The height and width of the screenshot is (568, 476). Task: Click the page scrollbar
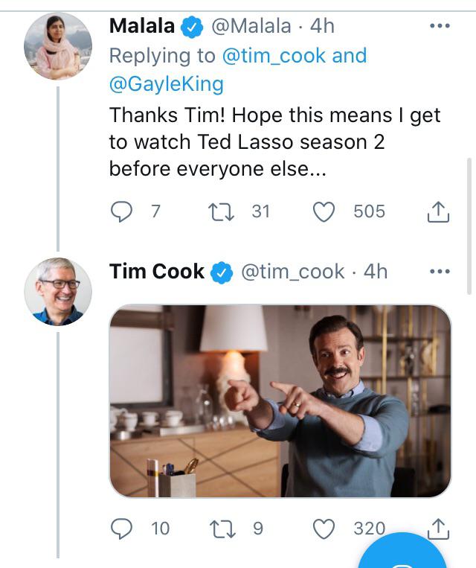click(x=469, y=223)
